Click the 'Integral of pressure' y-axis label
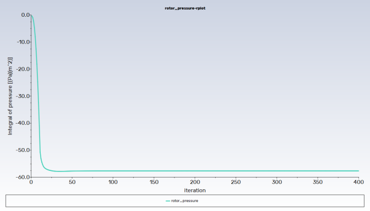The width and height of the screenshot is (370, 211). (10, 96)
